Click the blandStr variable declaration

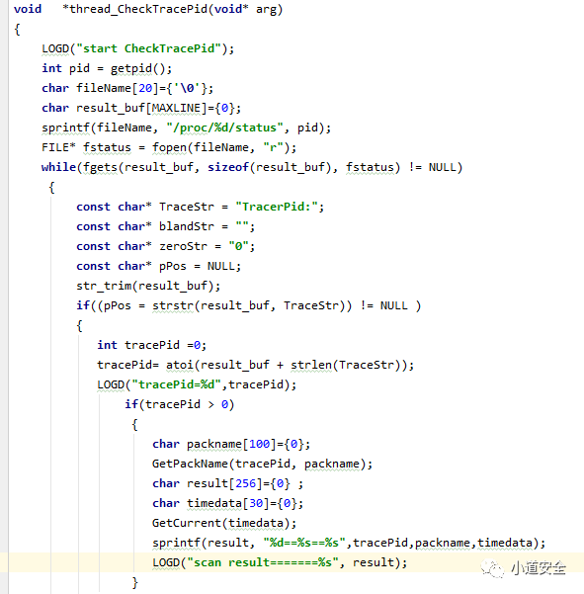[x=165, y=226]
